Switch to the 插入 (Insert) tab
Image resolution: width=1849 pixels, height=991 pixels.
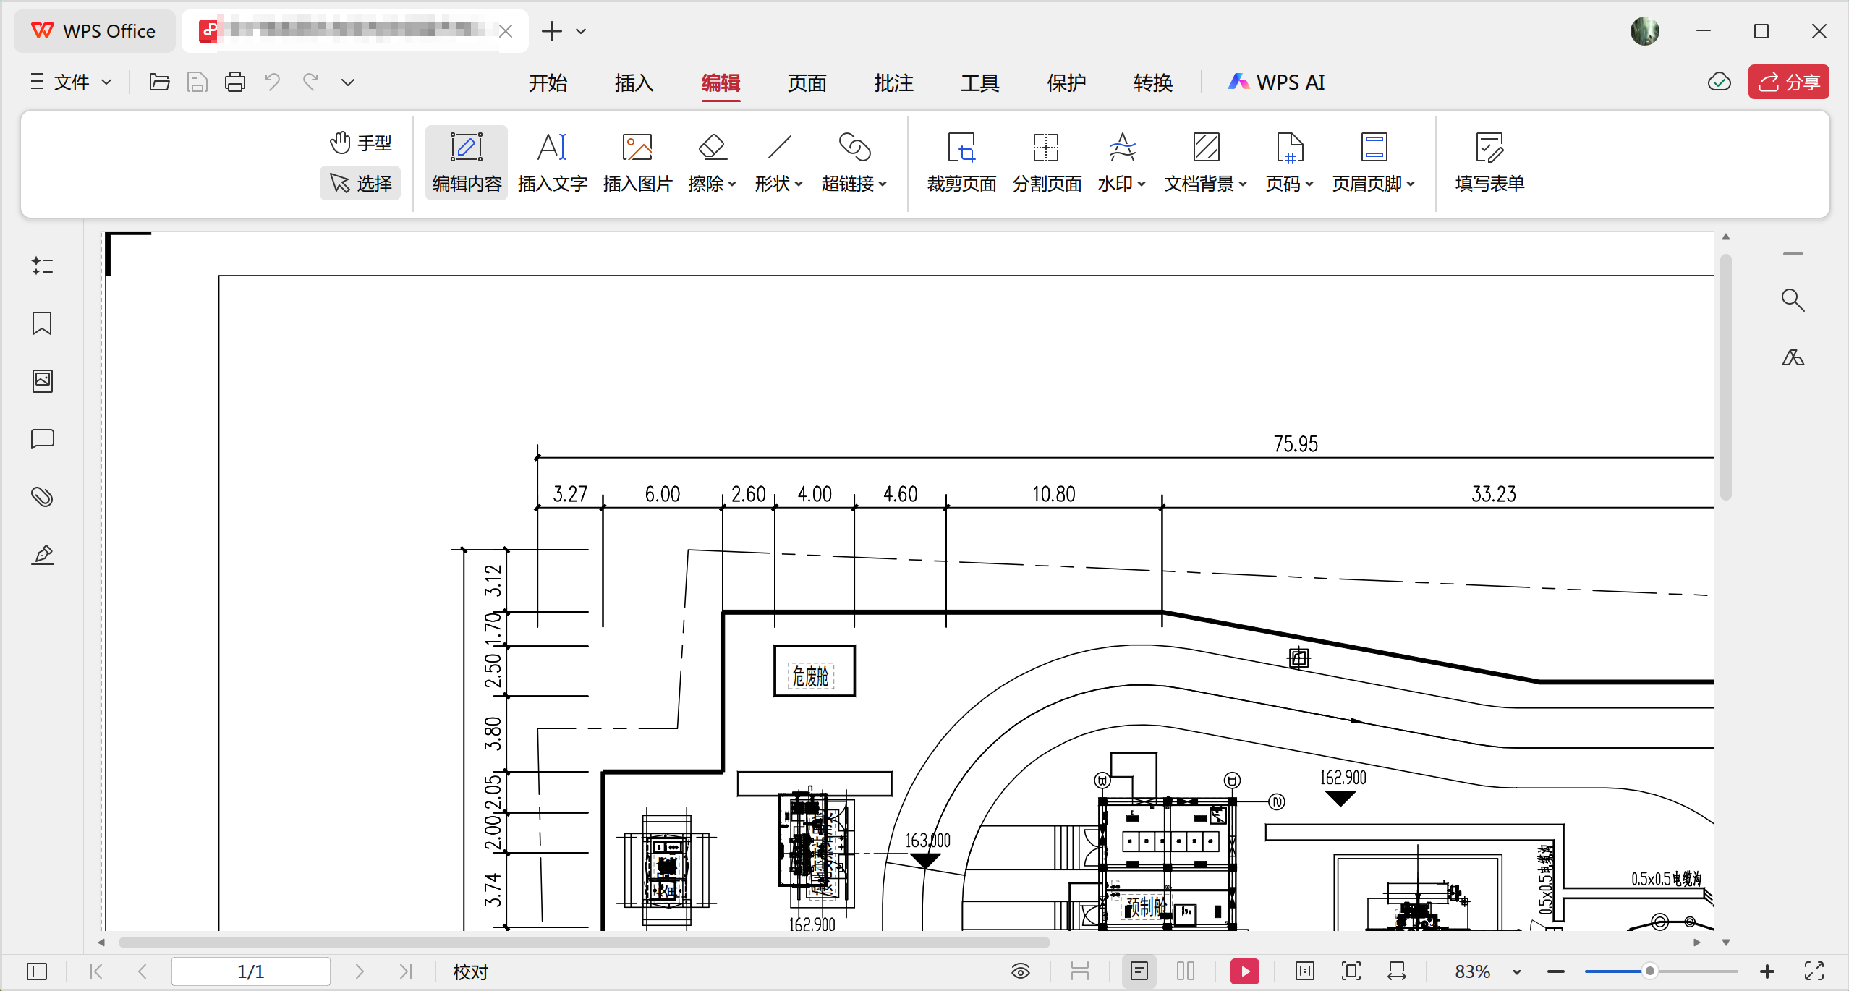(634, 82)
